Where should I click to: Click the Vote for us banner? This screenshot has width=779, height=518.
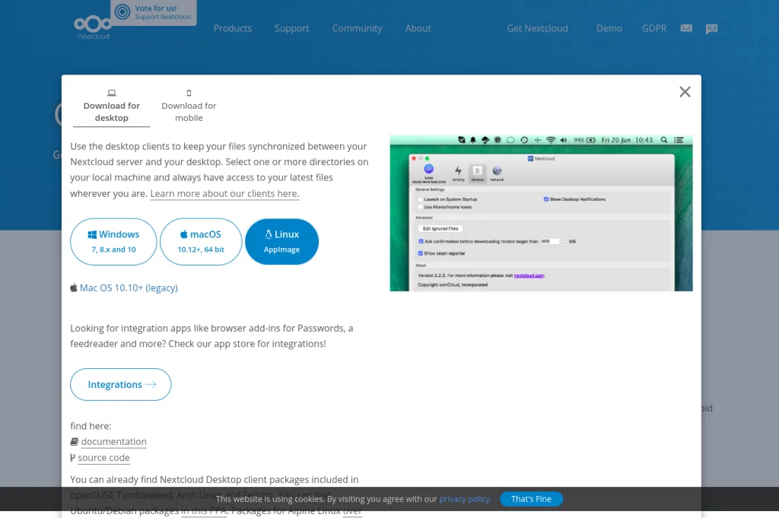[x=154, y=12]
